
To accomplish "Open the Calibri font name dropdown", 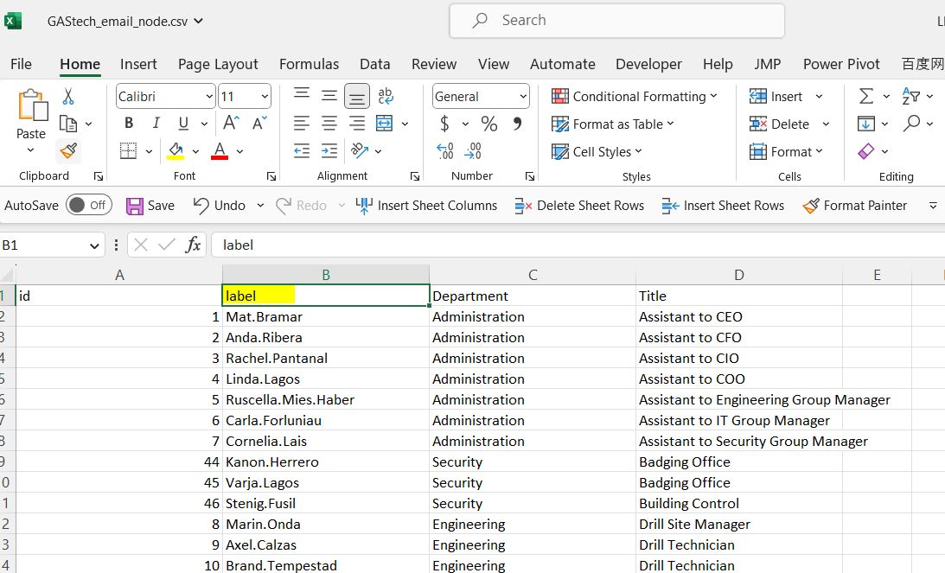I will tap(209, 97).
